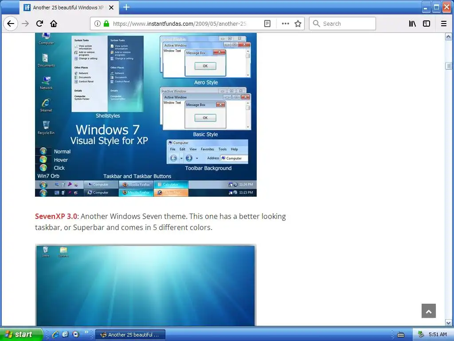
Task: Click scrollbar up arrow
Action: click(448, 36)
